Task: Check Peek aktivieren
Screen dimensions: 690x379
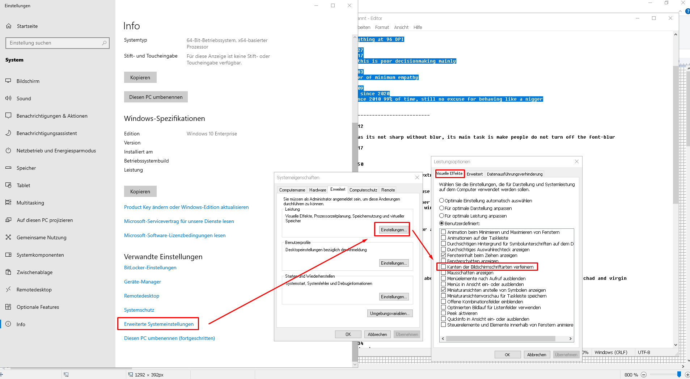Action: tap(443, 313)
